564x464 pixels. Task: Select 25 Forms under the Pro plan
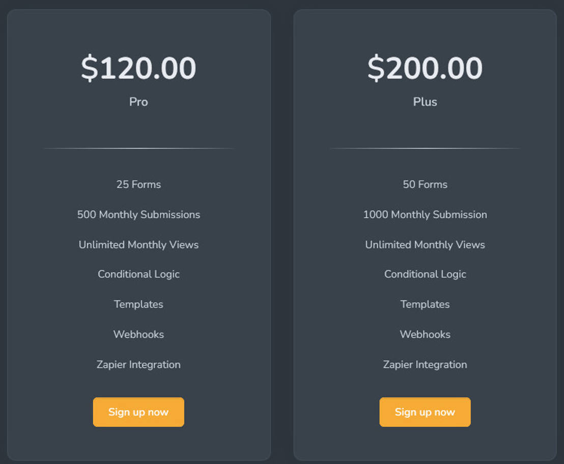coord(138,184)
